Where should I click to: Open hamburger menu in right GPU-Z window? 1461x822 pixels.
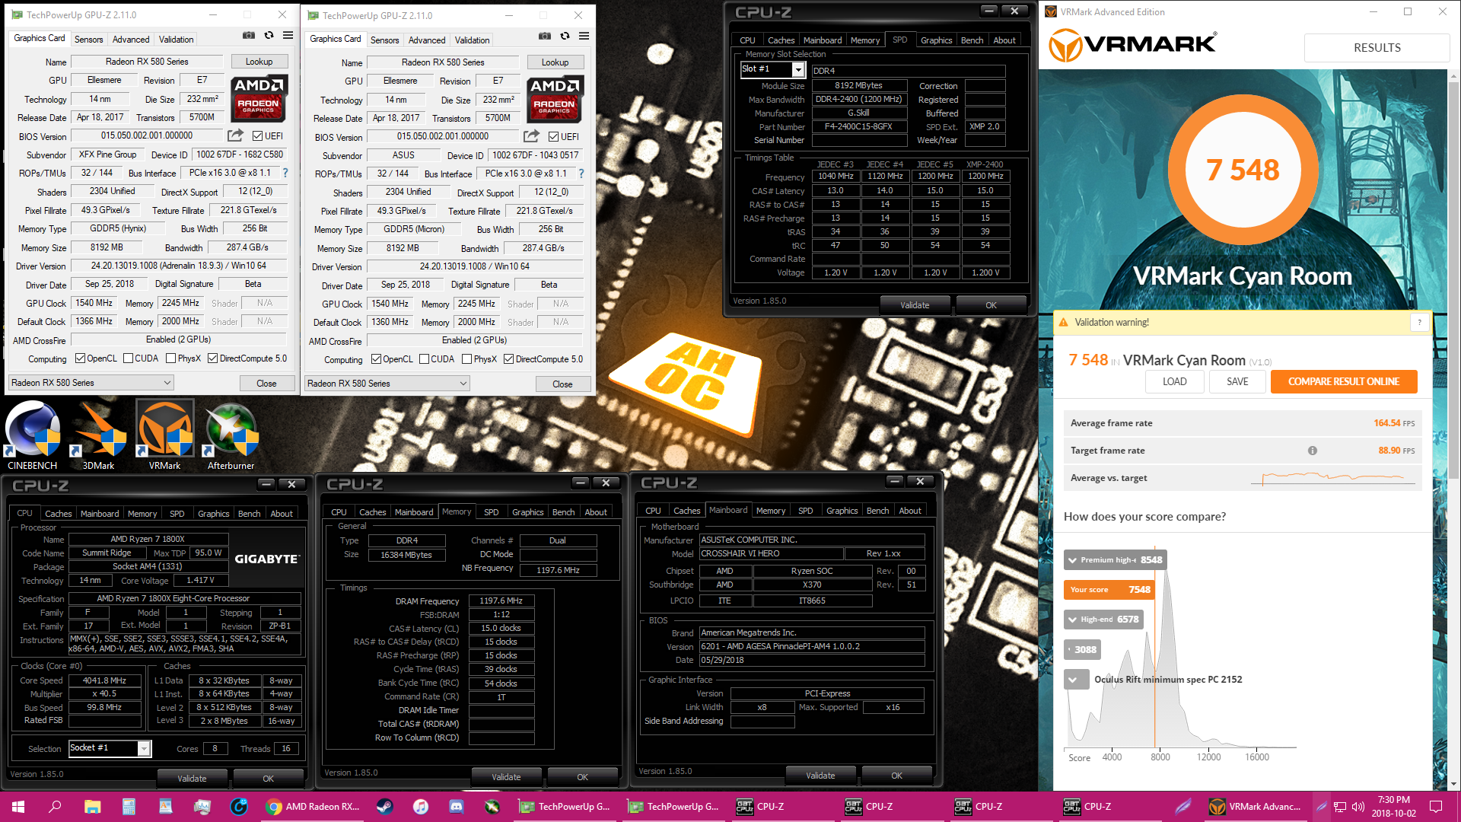click(584, 36)
